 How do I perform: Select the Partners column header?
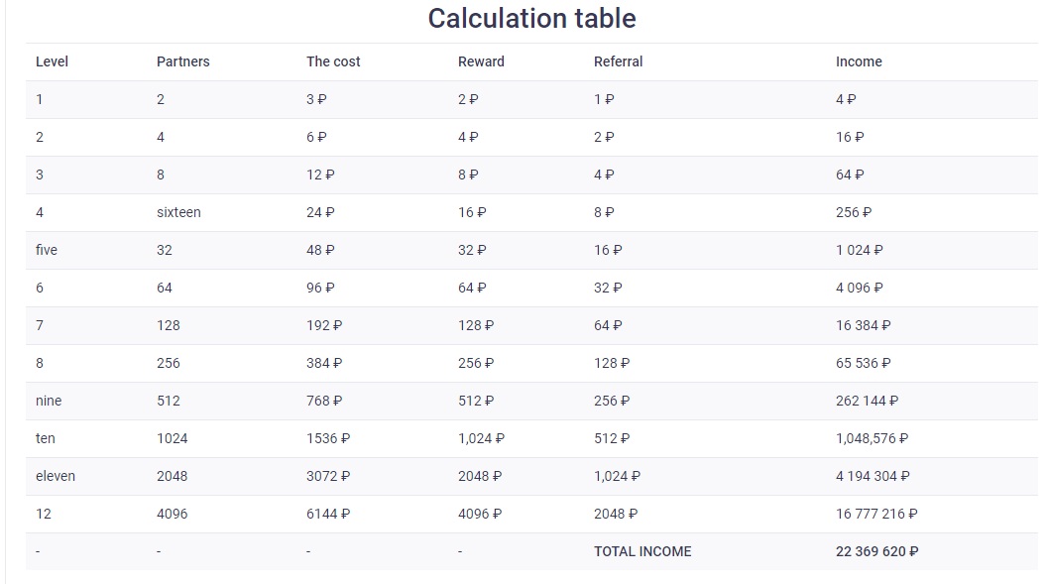click(x=182, y=61)
